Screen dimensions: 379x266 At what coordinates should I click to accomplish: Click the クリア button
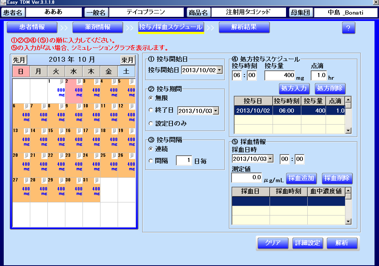click(x=273, y=243)
